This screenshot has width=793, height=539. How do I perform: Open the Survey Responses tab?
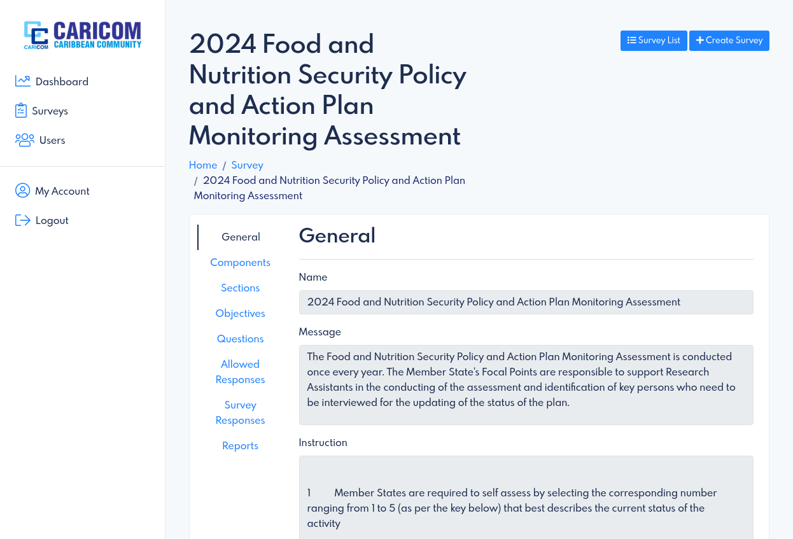pos(241,412)
